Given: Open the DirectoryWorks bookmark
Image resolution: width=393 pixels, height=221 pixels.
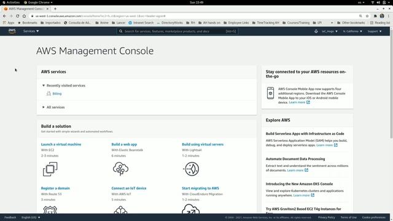Looking at the screenshot, I should tap(169, 23).
